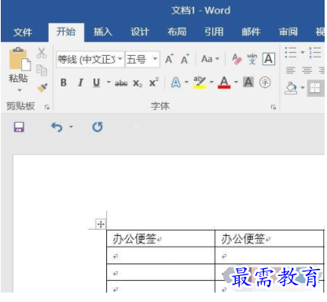Toggle italic formatting I

80,83
